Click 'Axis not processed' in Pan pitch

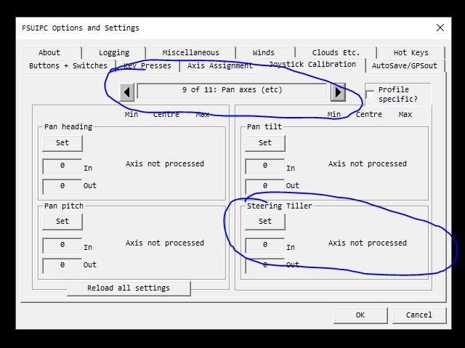pyautogui.click(x=165, y=243)
